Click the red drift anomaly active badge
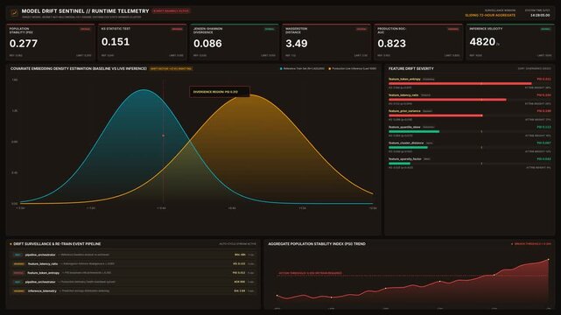The width and height of the screenshot is (561, 315). tap(171, 11)
